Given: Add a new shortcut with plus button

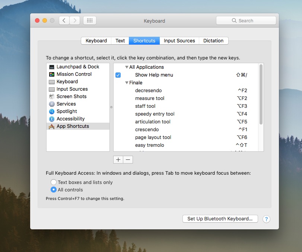Looking at the screenshot, I should click(x=118, y=159).
